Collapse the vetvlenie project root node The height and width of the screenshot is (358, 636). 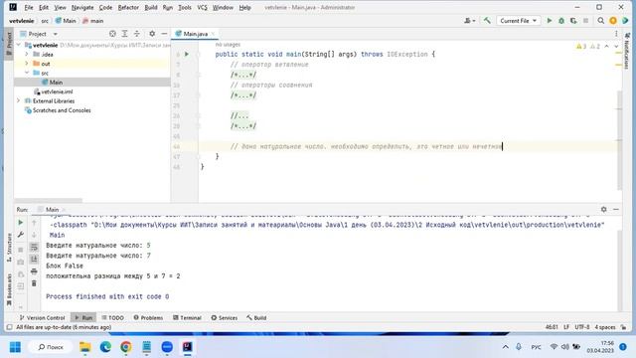tap(19, 45)
